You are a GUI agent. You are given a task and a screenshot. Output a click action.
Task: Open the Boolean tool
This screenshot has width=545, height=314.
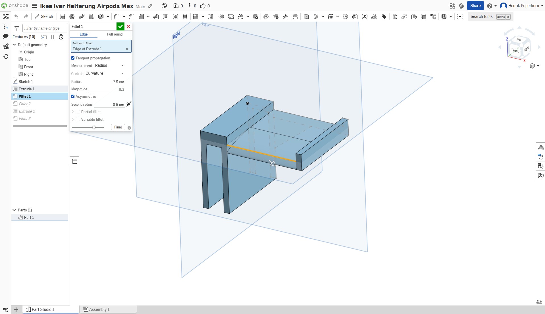[x=221, y=16]
